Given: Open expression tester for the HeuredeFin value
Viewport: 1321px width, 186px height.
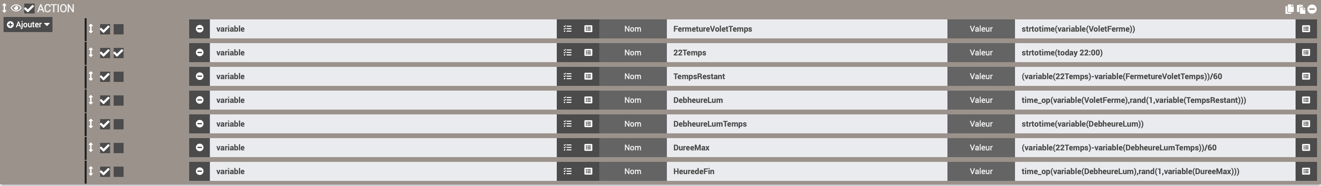Looking at the screenshot, I should [x=1306, y=172].
